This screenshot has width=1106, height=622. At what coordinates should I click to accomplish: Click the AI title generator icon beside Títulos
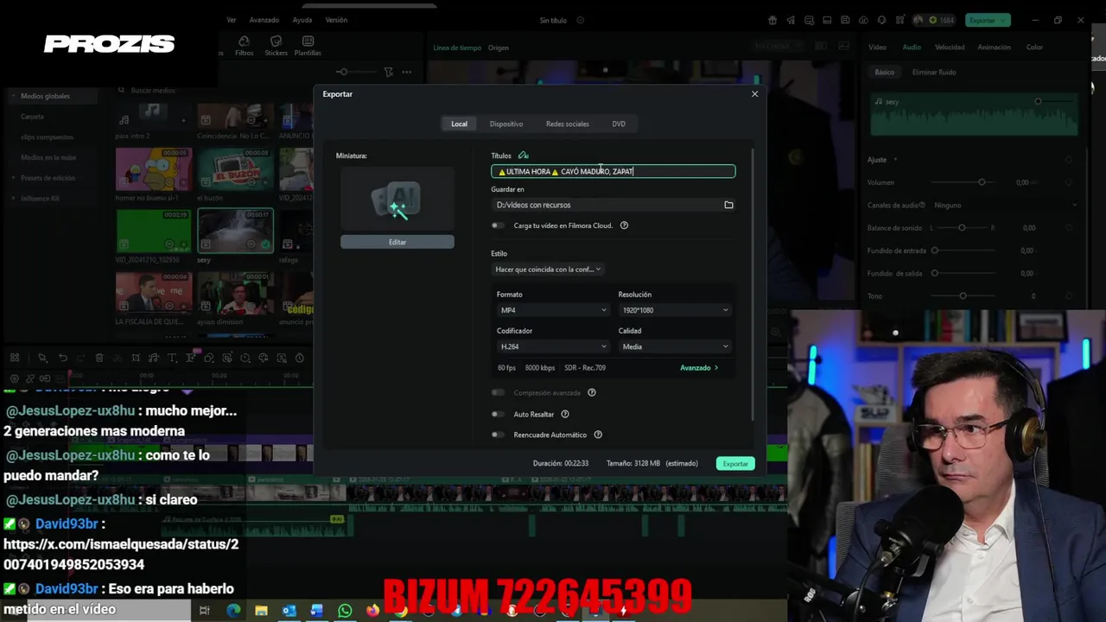coord(523,155)
